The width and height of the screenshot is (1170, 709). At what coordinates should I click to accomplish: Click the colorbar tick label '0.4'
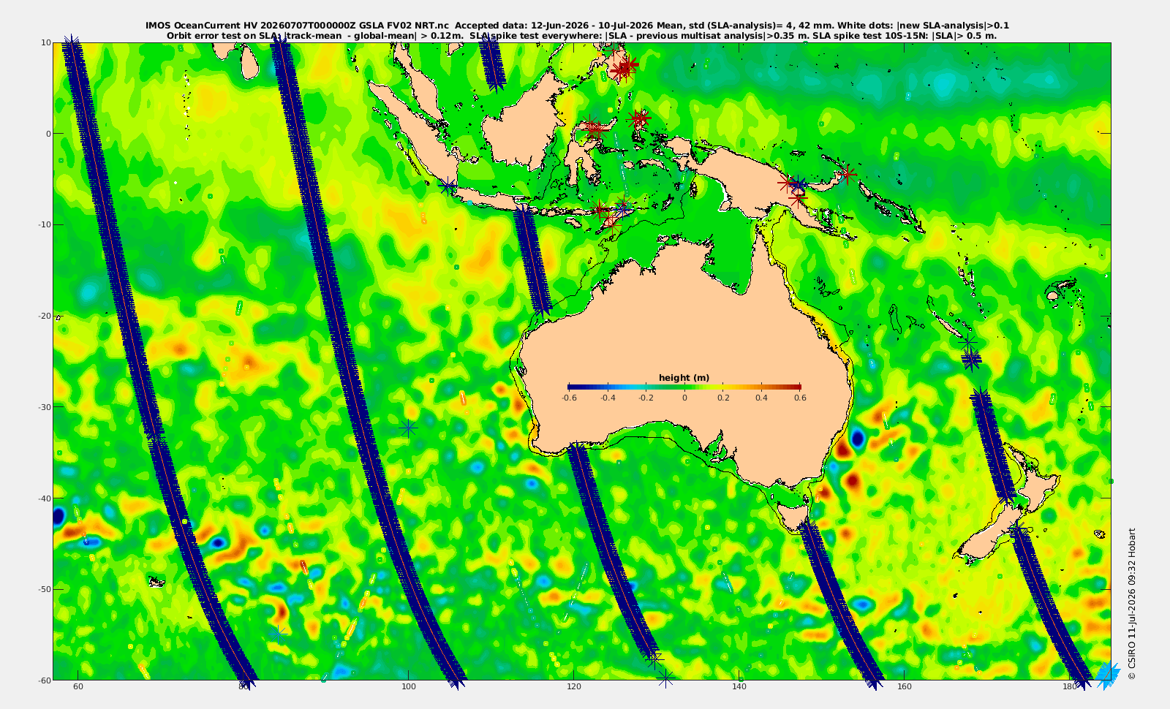pyautogui.click(x=761, y=398)
